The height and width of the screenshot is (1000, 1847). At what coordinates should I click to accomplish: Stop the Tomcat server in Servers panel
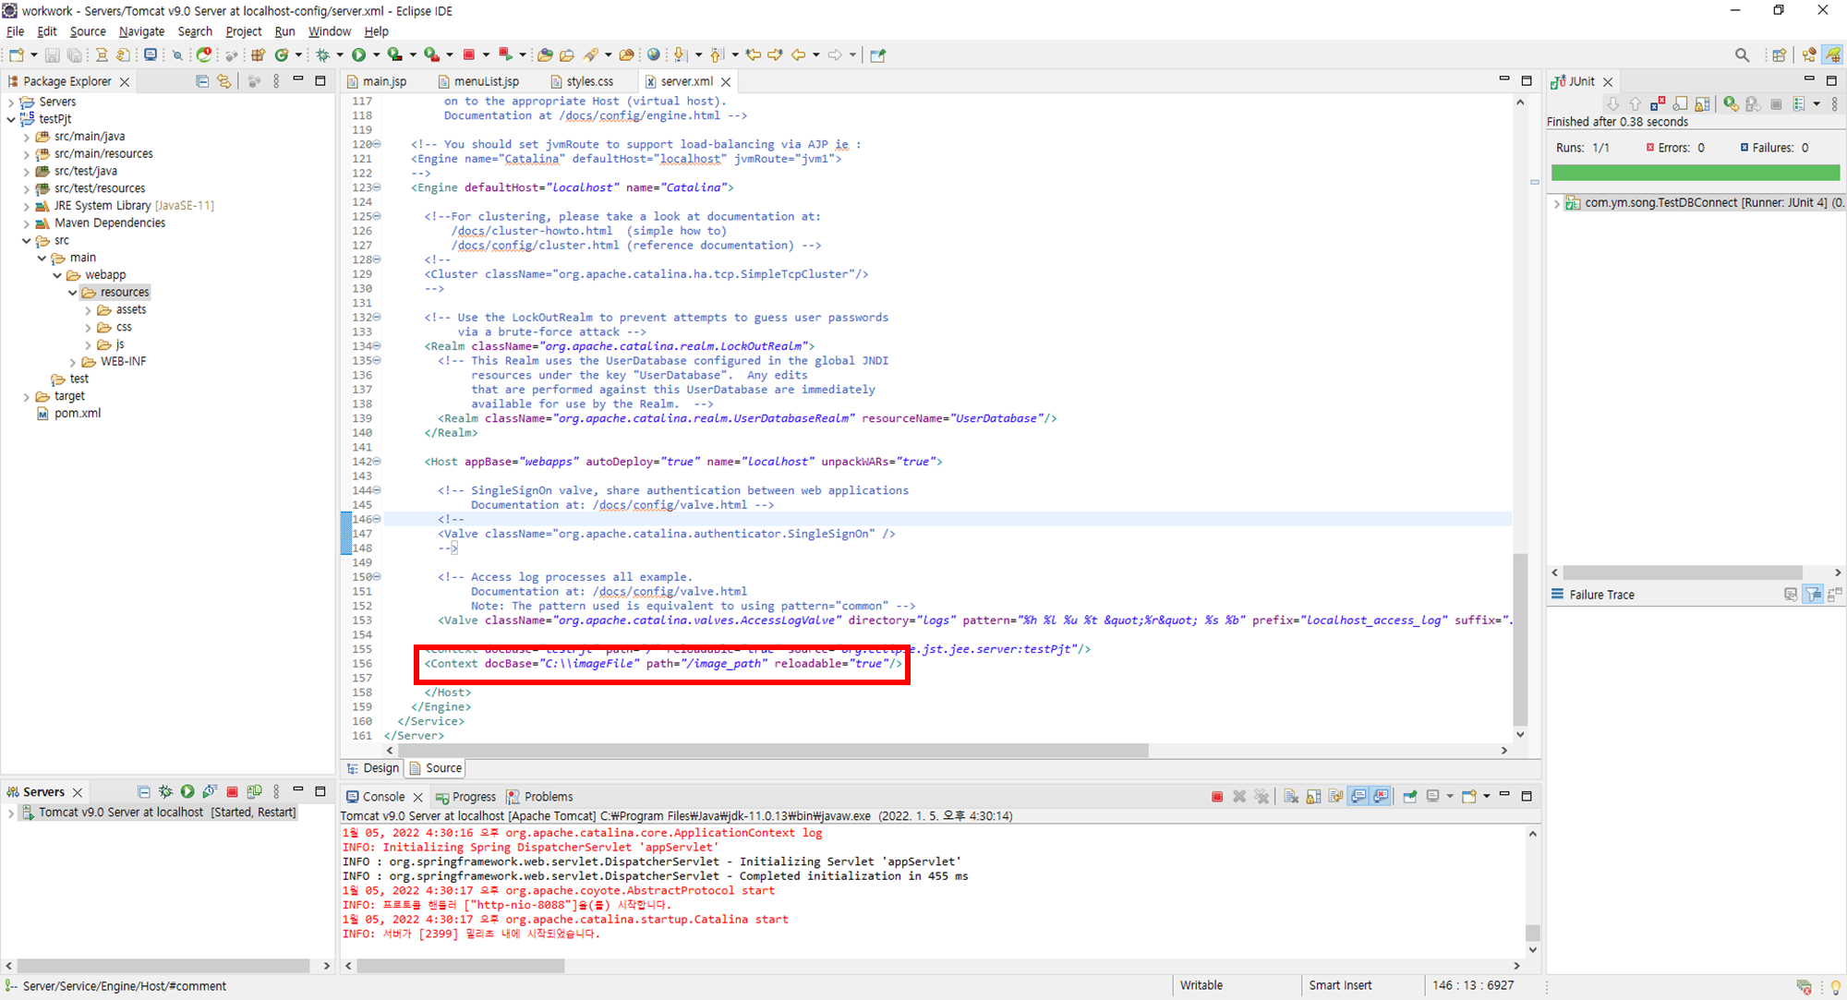tap(233, 791)
